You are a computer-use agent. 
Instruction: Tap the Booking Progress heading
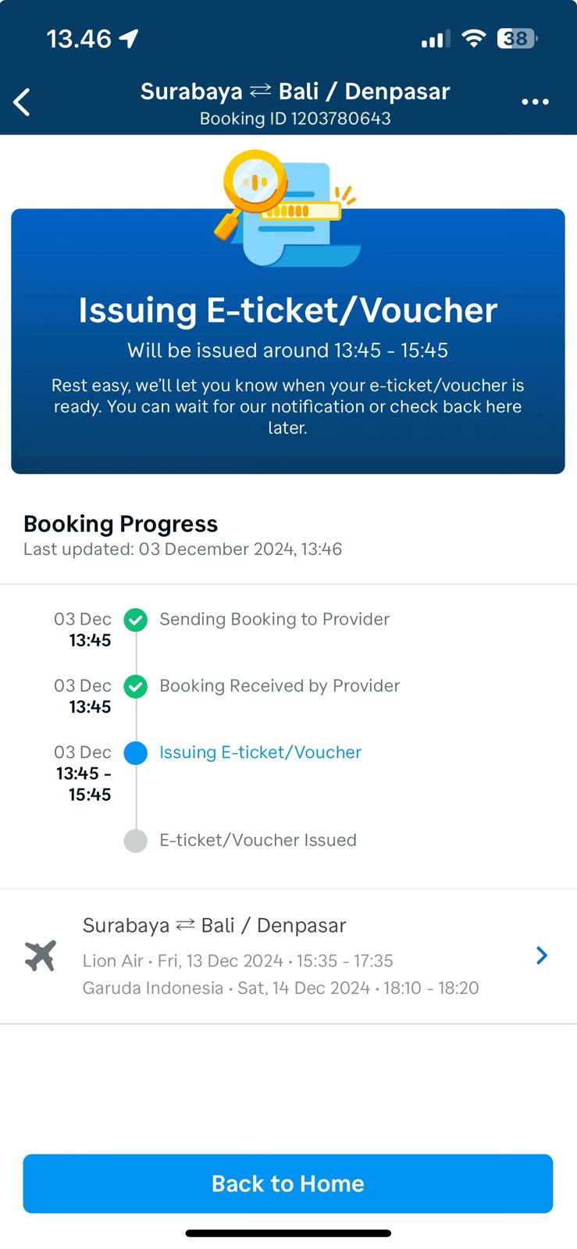(x=120, y=524)
